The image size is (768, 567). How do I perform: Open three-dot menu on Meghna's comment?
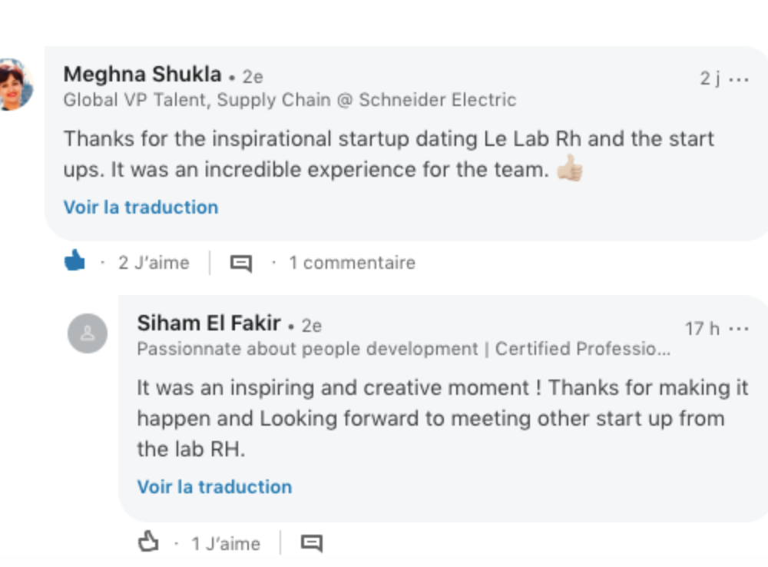tap(739, 79)
